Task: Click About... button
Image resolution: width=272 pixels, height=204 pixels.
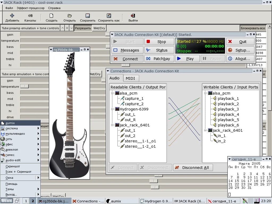Action: 240,59
